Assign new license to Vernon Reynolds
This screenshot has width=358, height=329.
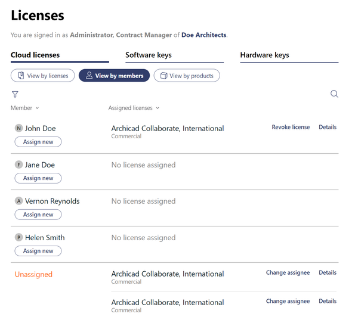click(x=38, y=215)
